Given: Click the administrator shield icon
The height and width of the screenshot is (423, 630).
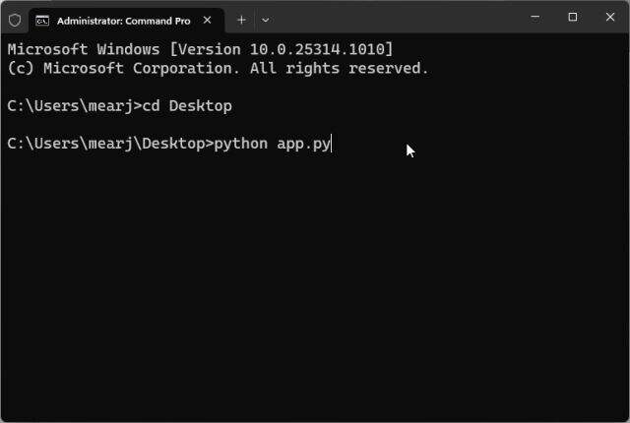Looking at the screenshot, I should (14, 20).
